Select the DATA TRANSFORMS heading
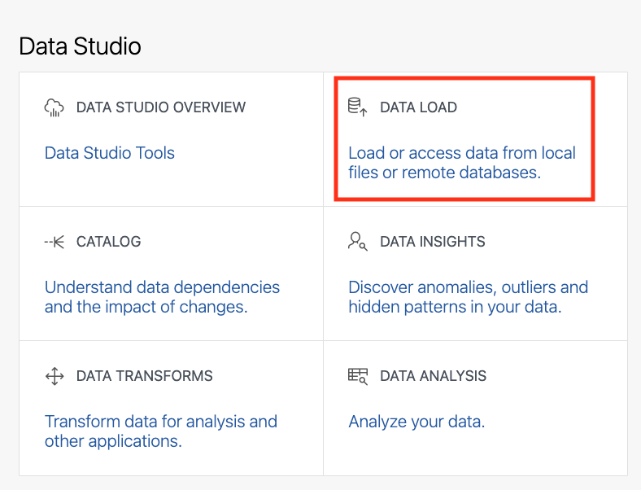 pyautogui.click(x=145, y=375)
